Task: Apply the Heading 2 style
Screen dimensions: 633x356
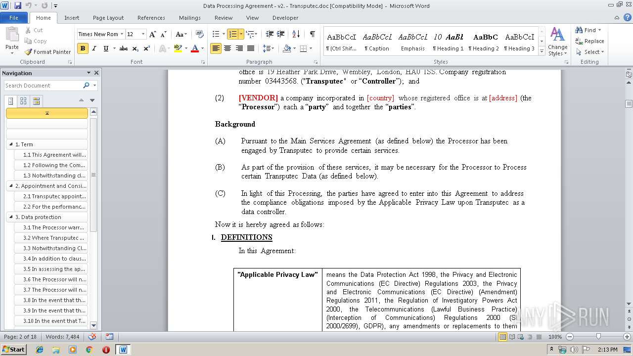Action: coord(484,41)
